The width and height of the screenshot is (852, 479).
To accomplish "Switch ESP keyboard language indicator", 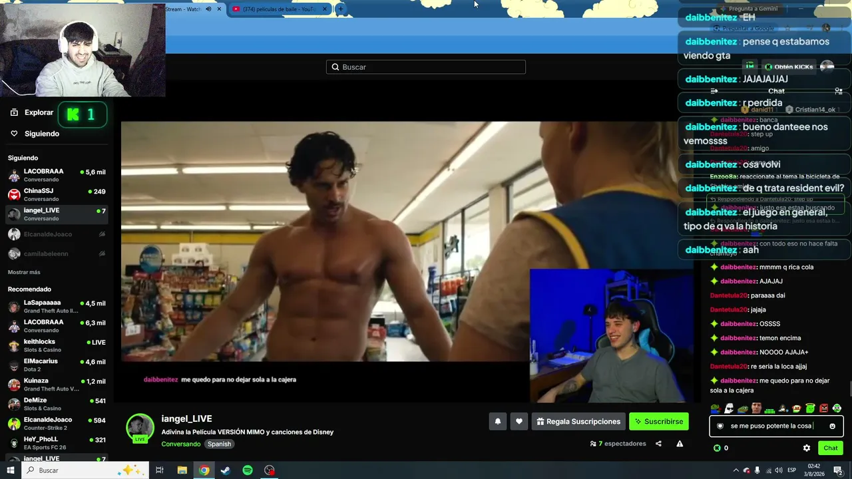I will click(x=791, y=470).
